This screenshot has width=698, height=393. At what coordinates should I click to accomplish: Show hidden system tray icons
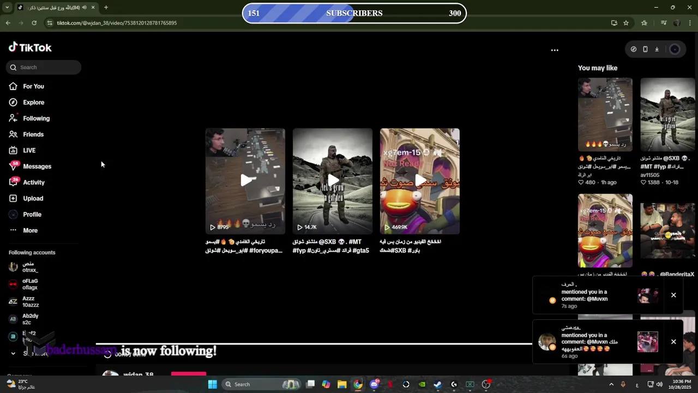(x=611, y=384)
